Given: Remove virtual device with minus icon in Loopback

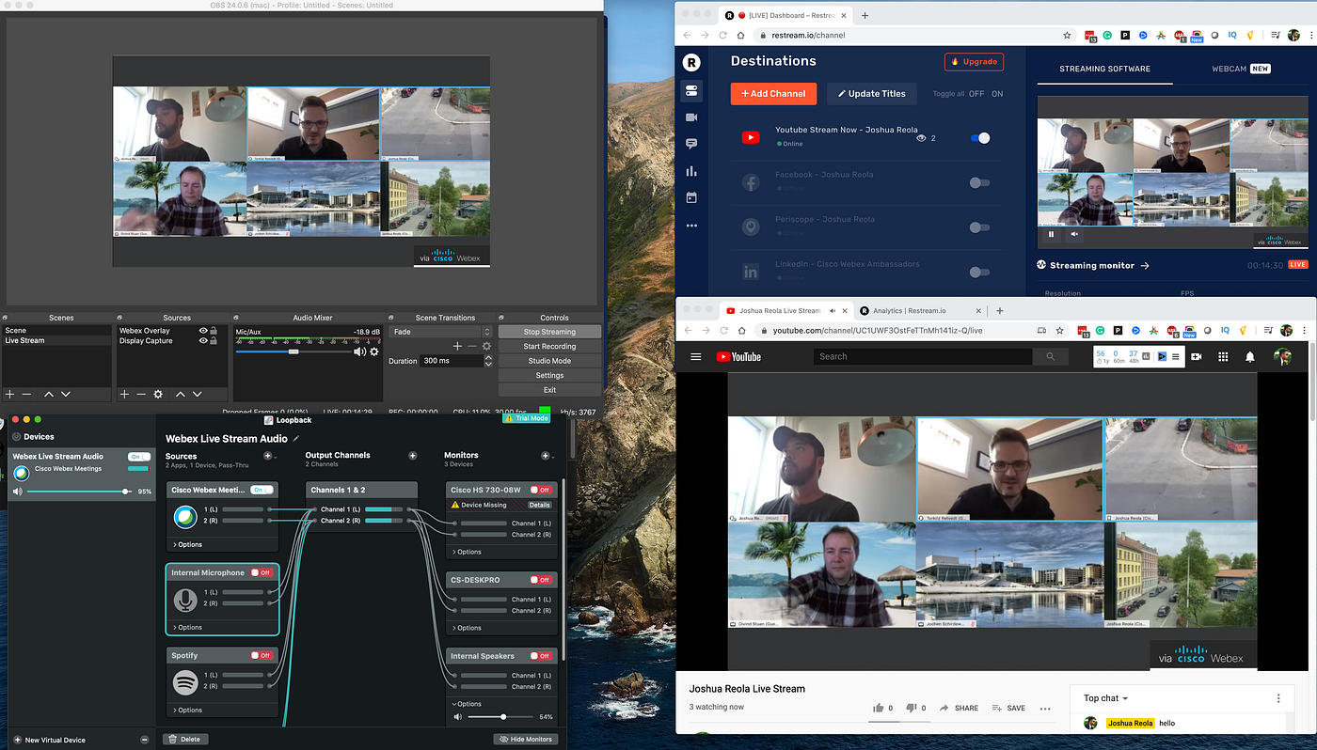Looking at the screenshot, I should click(144, 740).
